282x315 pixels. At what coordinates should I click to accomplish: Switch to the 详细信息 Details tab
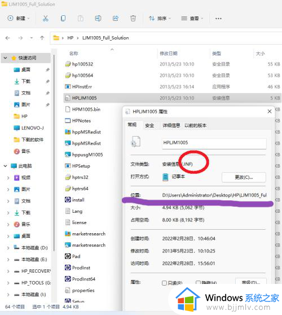171,125
